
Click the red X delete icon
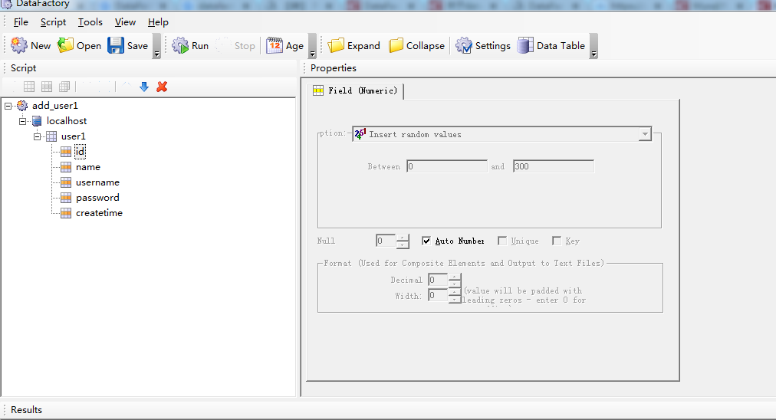click(162, 87)
